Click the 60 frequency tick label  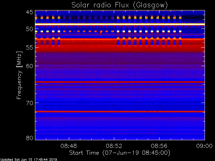coord(30,66)
